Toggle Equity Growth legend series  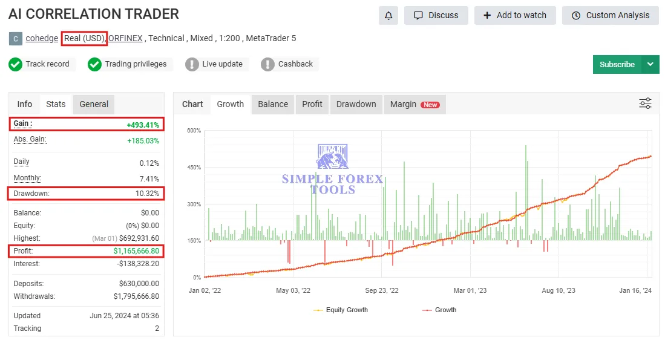click(341, 310)
